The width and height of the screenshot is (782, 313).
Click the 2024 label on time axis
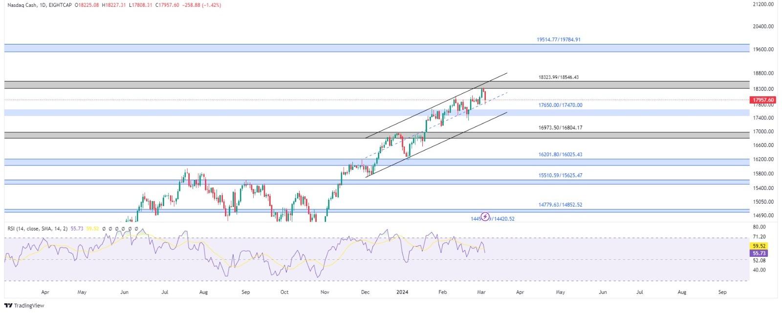[x=402, y=292]
